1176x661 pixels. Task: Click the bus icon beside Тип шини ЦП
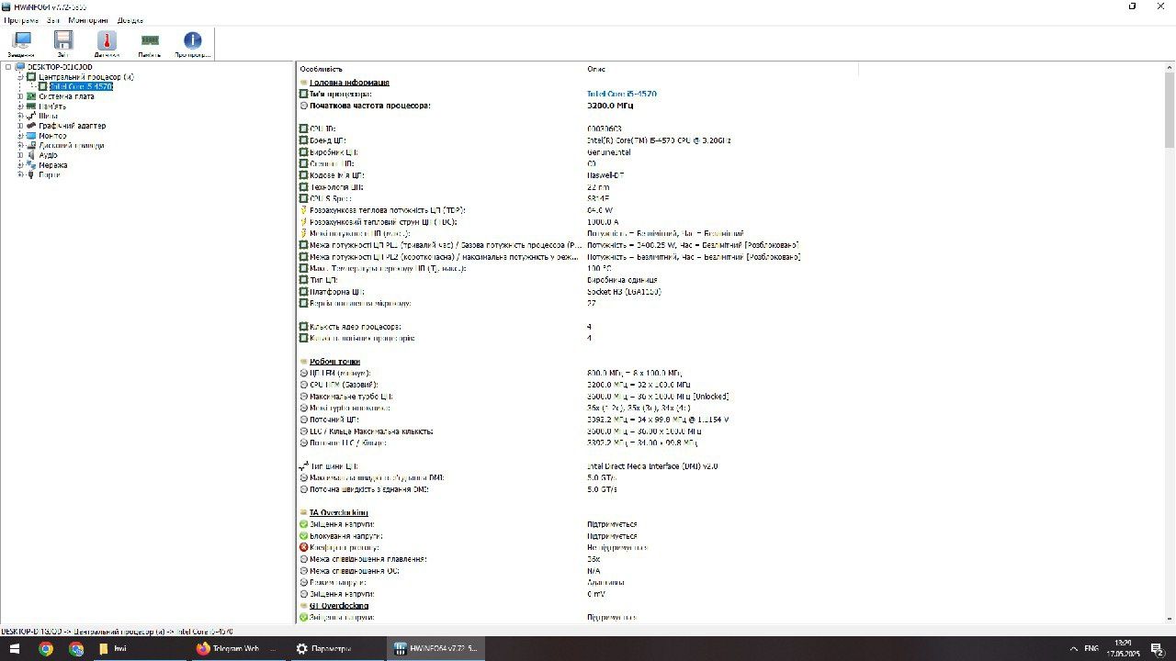click(304, 466)
